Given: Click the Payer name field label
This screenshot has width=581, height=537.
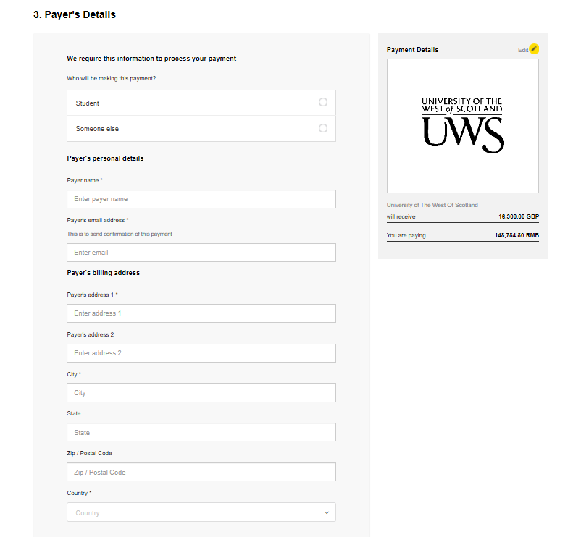Looking at the screenshot, I should point(85,180).
